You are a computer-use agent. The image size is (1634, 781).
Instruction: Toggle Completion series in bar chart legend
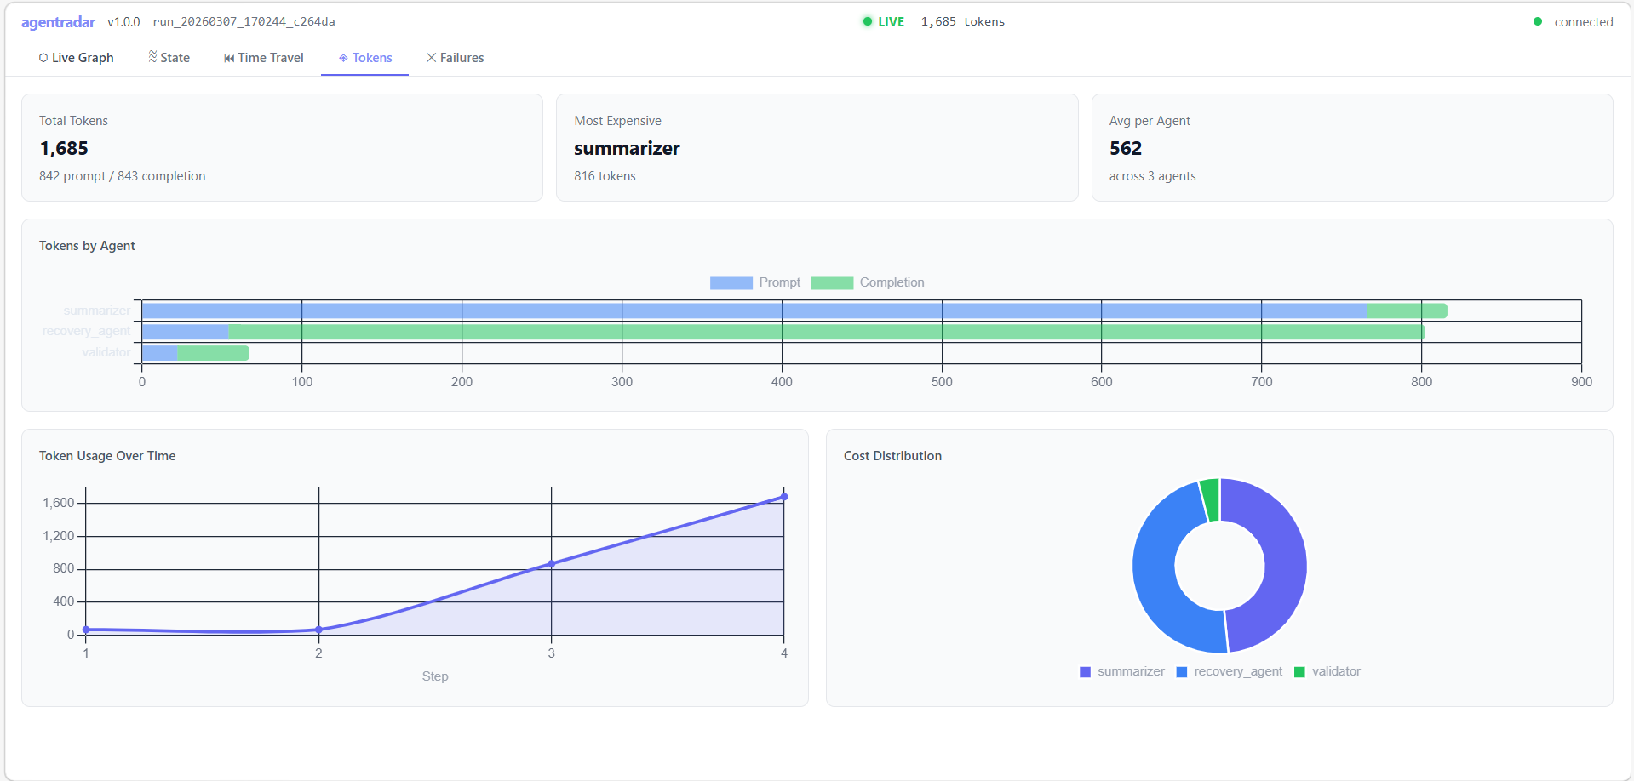(868, 282)
